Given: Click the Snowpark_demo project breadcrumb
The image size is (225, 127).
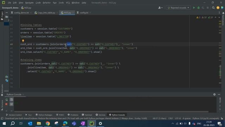Looking at the screenshot, I should (10, 8).
